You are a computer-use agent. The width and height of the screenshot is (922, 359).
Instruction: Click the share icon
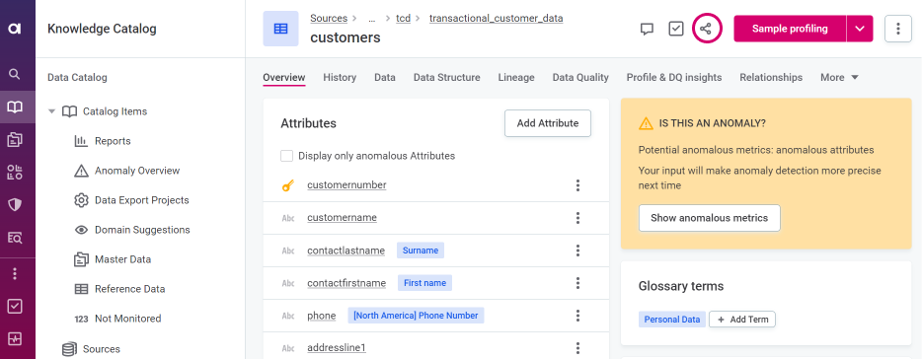(x=706, y=29)
